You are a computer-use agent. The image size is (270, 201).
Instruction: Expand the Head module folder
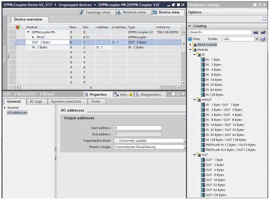(x=191, y=44)
